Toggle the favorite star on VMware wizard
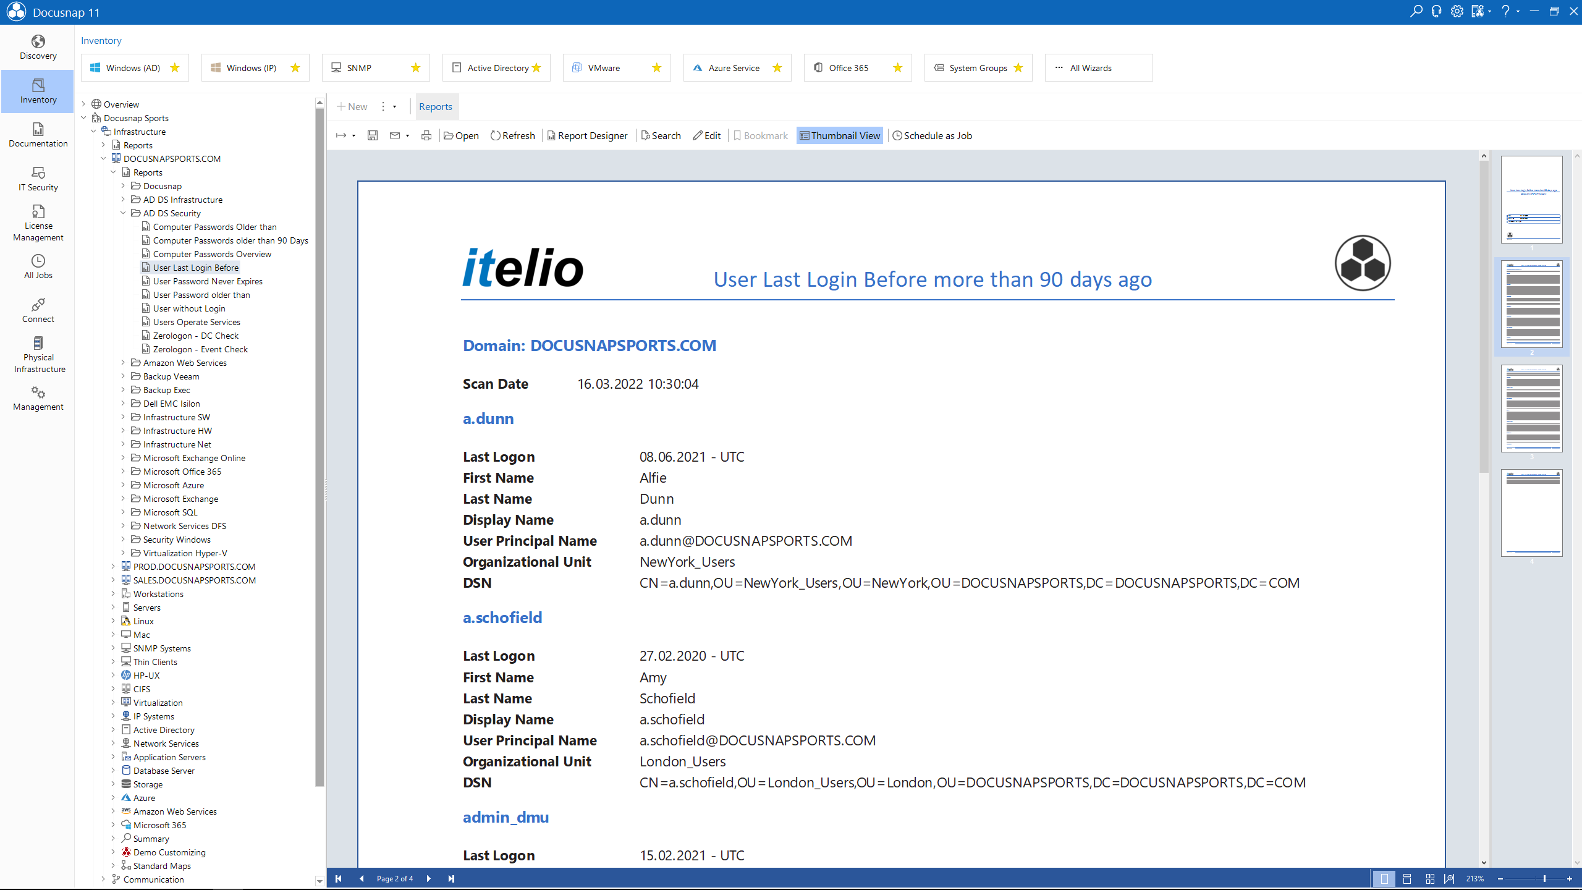Image resolution: width=1582 pixels, height=890 pixels. 657,67
